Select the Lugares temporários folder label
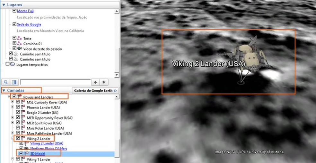This screenshot has height=163, width=316. 32,65
